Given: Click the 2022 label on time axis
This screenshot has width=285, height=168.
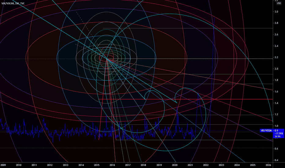Looking at the screenshot, I should 206,165.
